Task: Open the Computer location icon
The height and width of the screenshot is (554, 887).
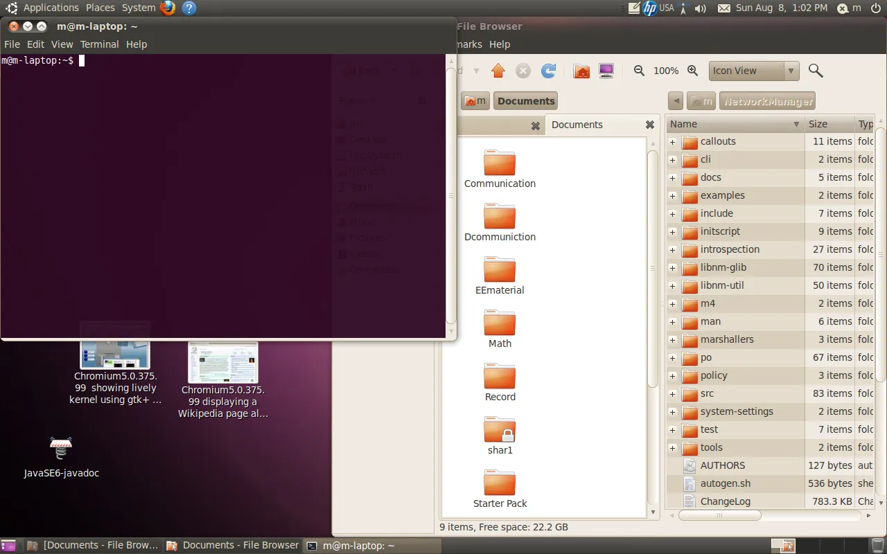Action: 606,70
